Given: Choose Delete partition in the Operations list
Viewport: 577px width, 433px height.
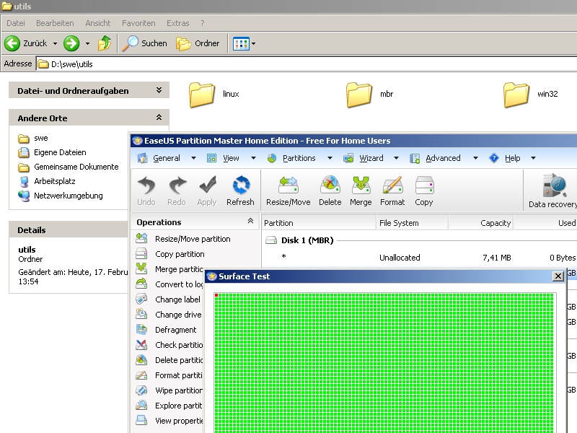Looking at the screenshot, I should (x=169, y=359).
